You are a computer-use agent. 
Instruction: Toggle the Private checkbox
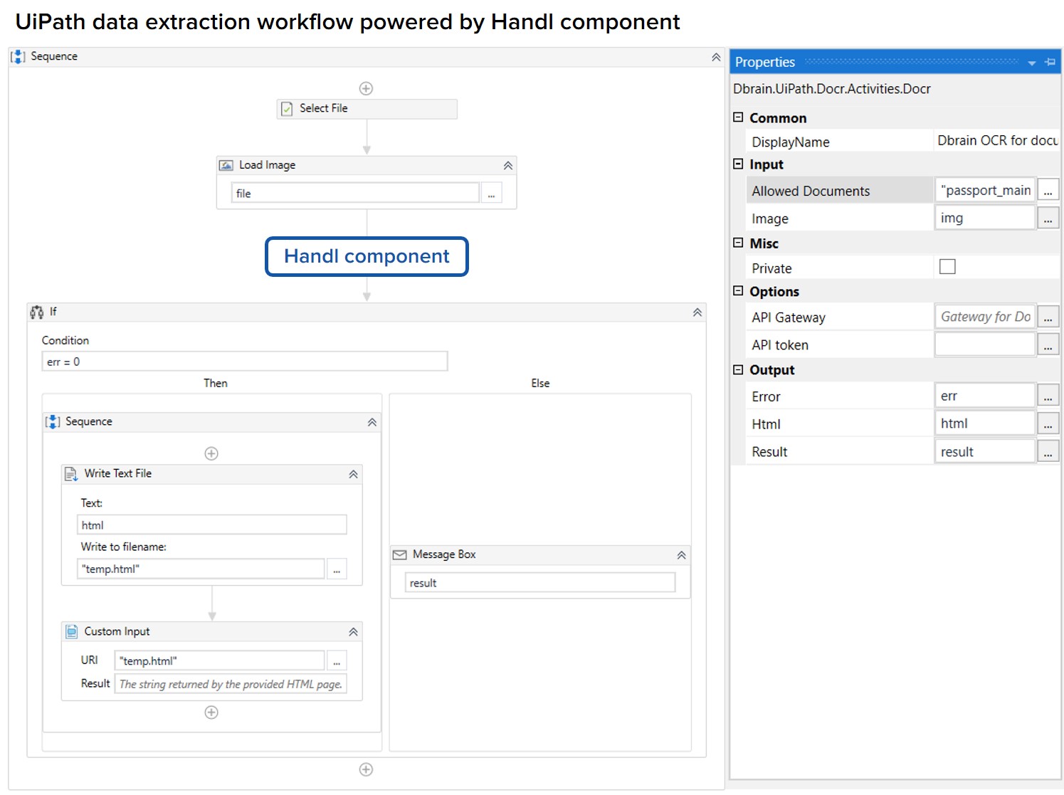(947, 267)
